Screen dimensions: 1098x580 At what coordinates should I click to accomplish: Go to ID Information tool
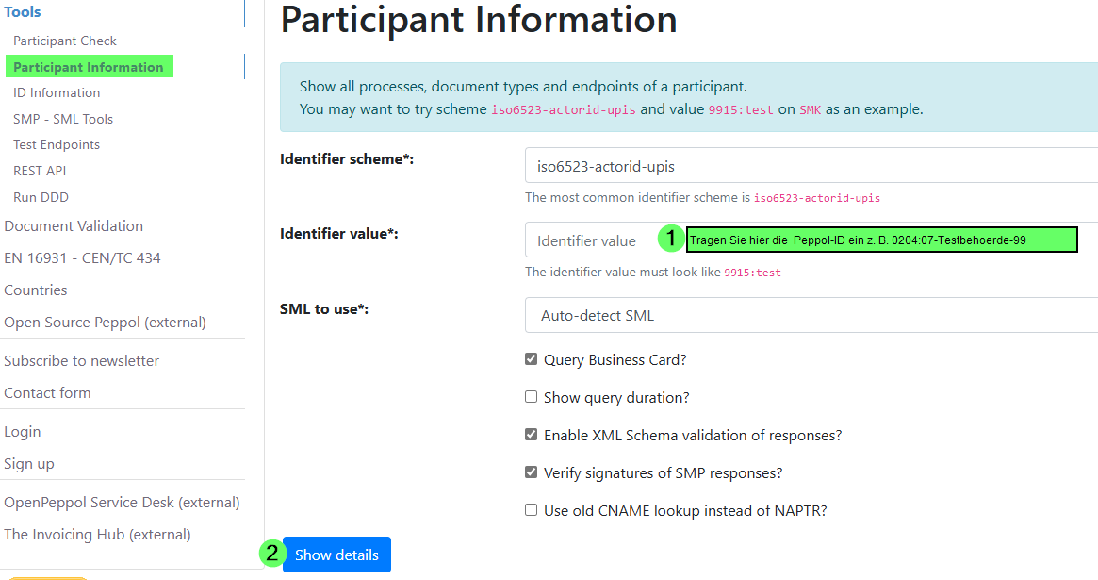coord(57,92)
